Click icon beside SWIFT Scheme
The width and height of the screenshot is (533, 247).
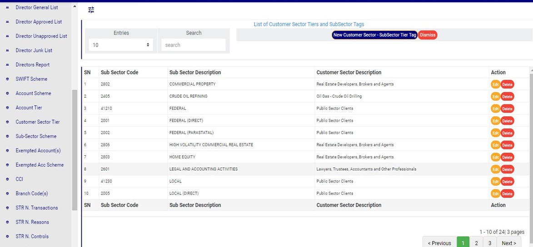7,79
